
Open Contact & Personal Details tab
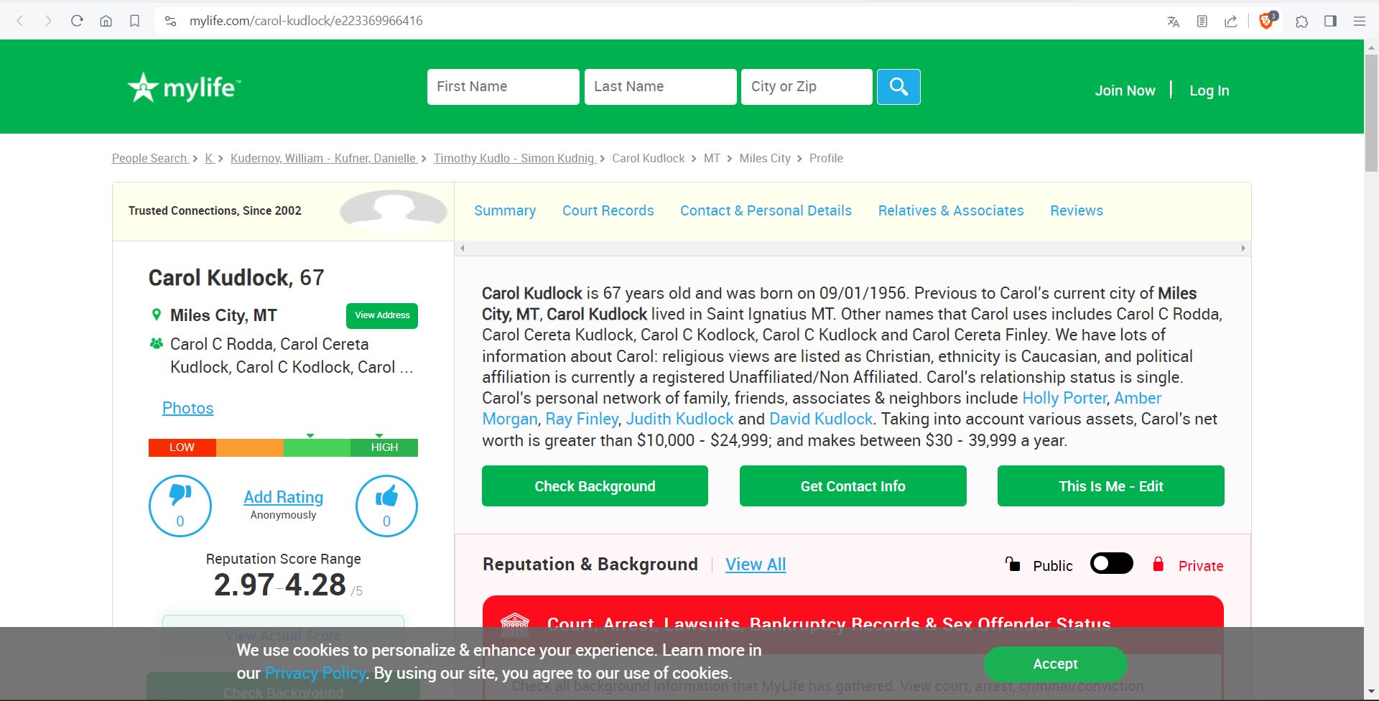click(x=766, y=210)
